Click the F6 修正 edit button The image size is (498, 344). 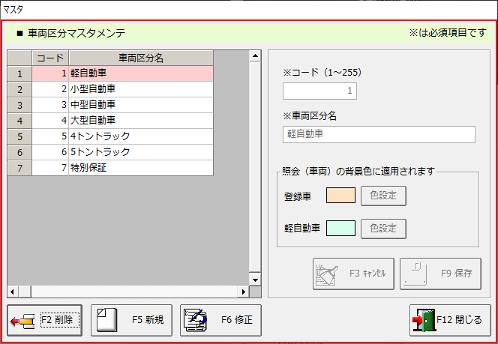point(220,320)
